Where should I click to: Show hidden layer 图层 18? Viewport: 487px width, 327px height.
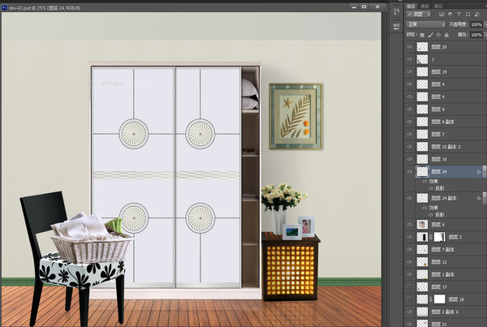tap(409, 299)
